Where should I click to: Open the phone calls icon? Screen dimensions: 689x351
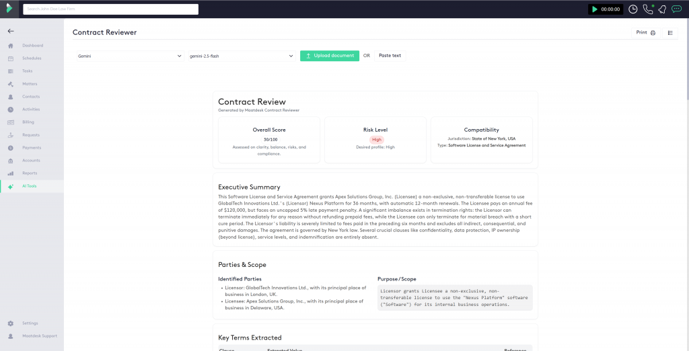(x=648, y=9)
